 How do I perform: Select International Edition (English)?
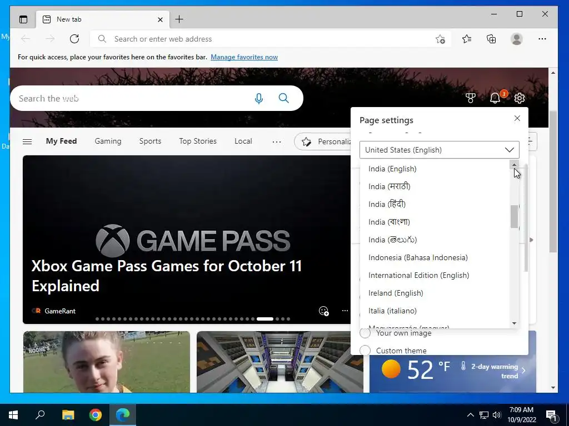coord(435,275)
